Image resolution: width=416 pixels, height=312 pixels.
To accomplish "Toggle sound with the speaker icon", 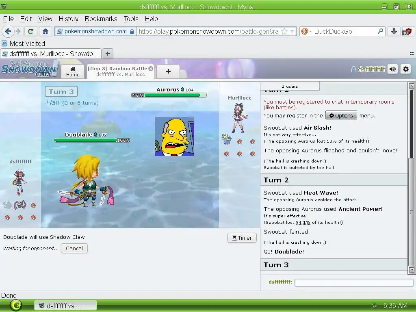I will [x=392, y=69].
